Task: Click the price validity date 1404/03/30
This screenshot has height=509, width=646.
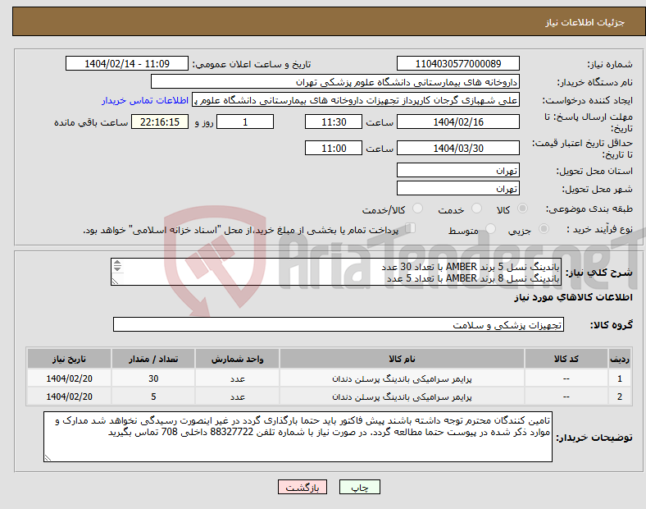Action: [x=457, y=148]
